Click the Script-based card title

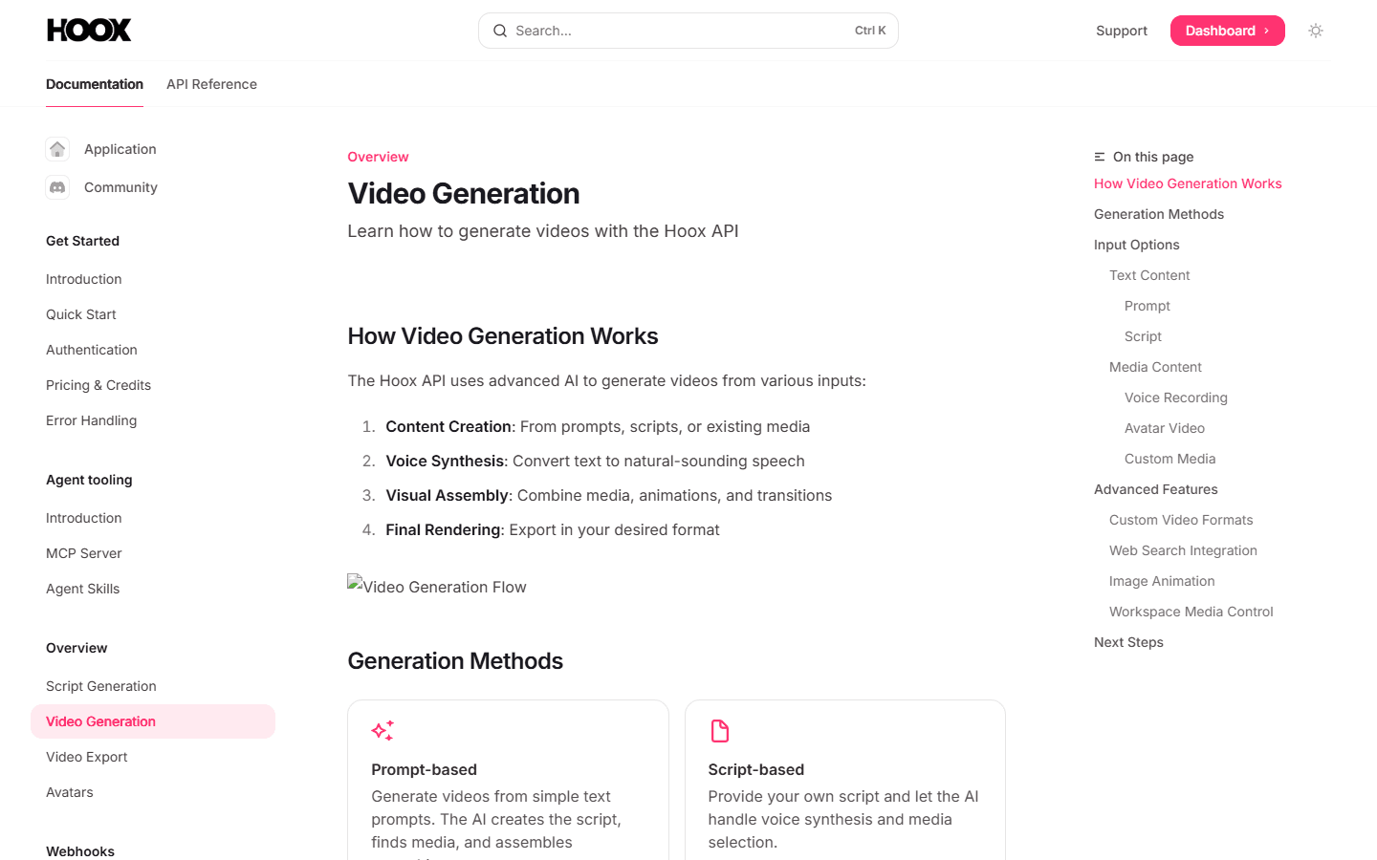[x=756, y=769]
